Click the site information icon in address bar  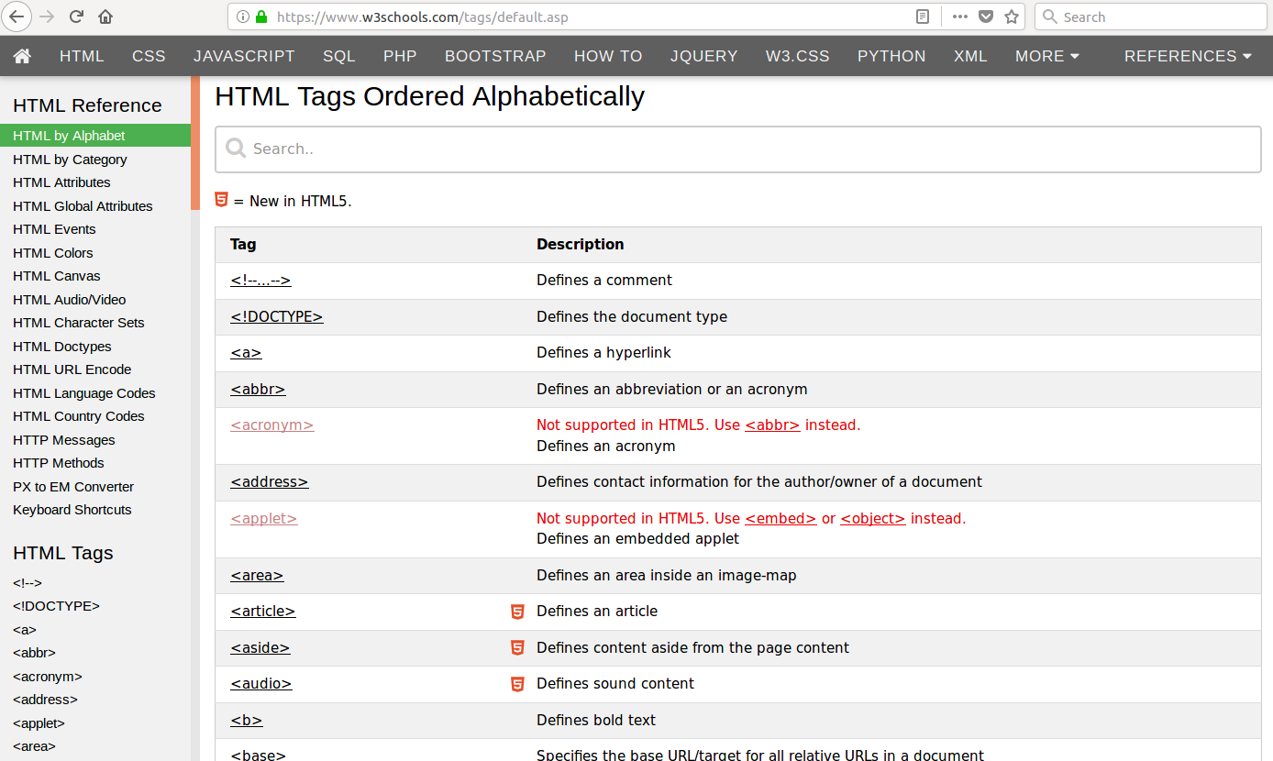(x=243, y=17)
